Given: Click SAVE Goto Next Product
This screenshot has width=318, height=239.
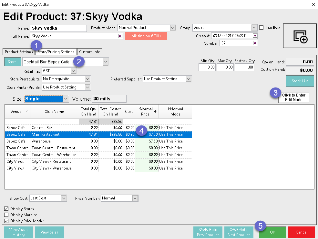Looking at the screenshot, I should [x=239, y=232].
